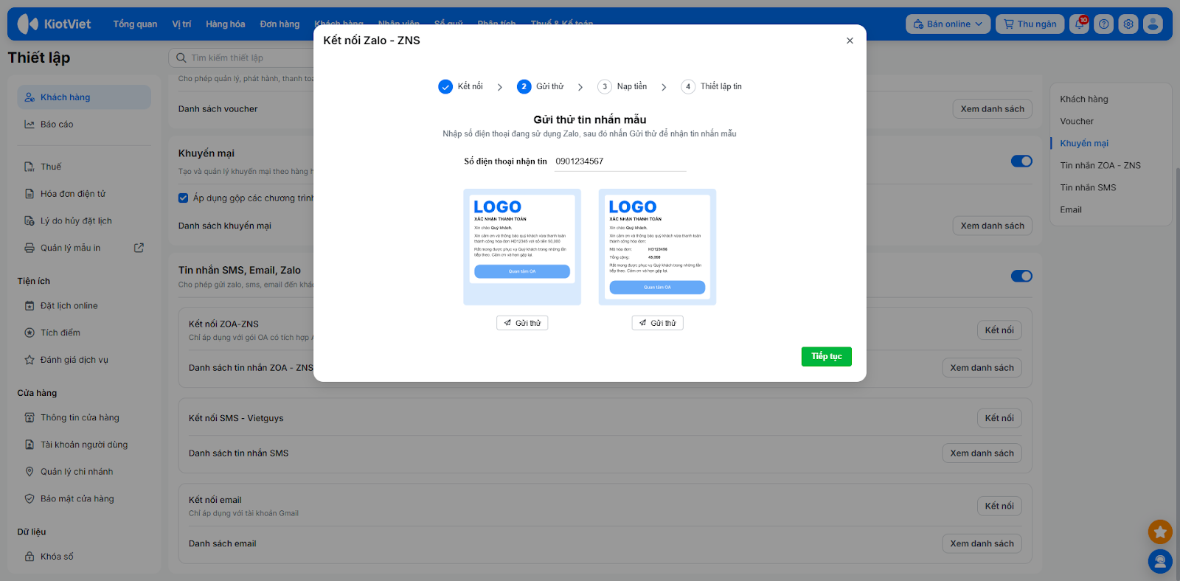Click Gửi thử under the second template
Image resolution: width=1180 pixels, height=581 pixels.
click(x=657, y=323)
